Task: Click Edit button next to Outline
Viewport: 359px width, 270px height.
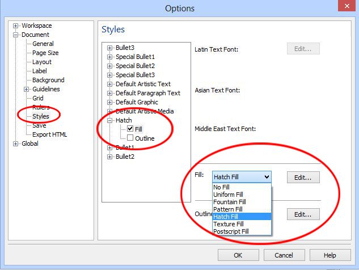Action: point(303,214)
